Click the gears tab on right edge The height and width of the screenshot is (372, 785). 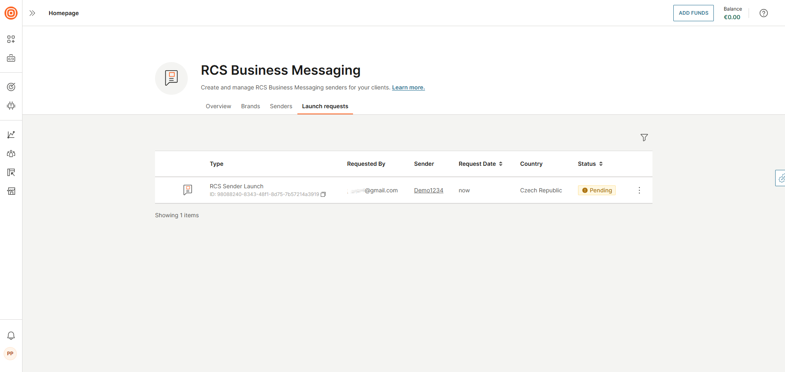[x=781, y=178]
